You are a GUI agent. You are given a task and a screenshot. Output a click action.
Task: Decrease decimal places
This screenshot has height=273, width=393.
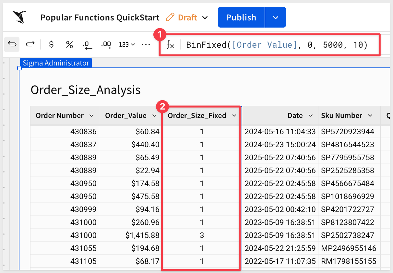88,45
